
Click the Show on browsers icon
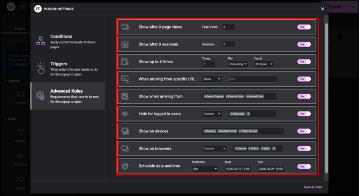(125, 148)
